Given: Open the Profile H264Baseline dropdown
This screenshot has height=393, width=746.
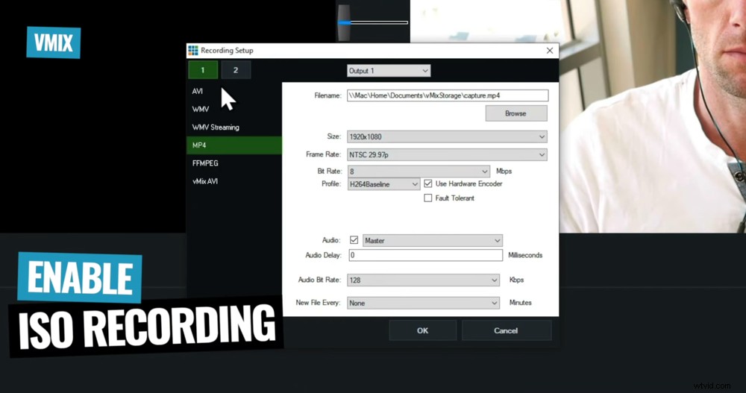Looking at the screenshot, I should click(x=383, y=184).
